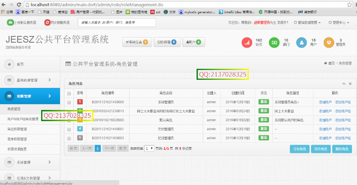Open the 菜单权限管理 submenu item
The image size is (357, 185).
17,139
